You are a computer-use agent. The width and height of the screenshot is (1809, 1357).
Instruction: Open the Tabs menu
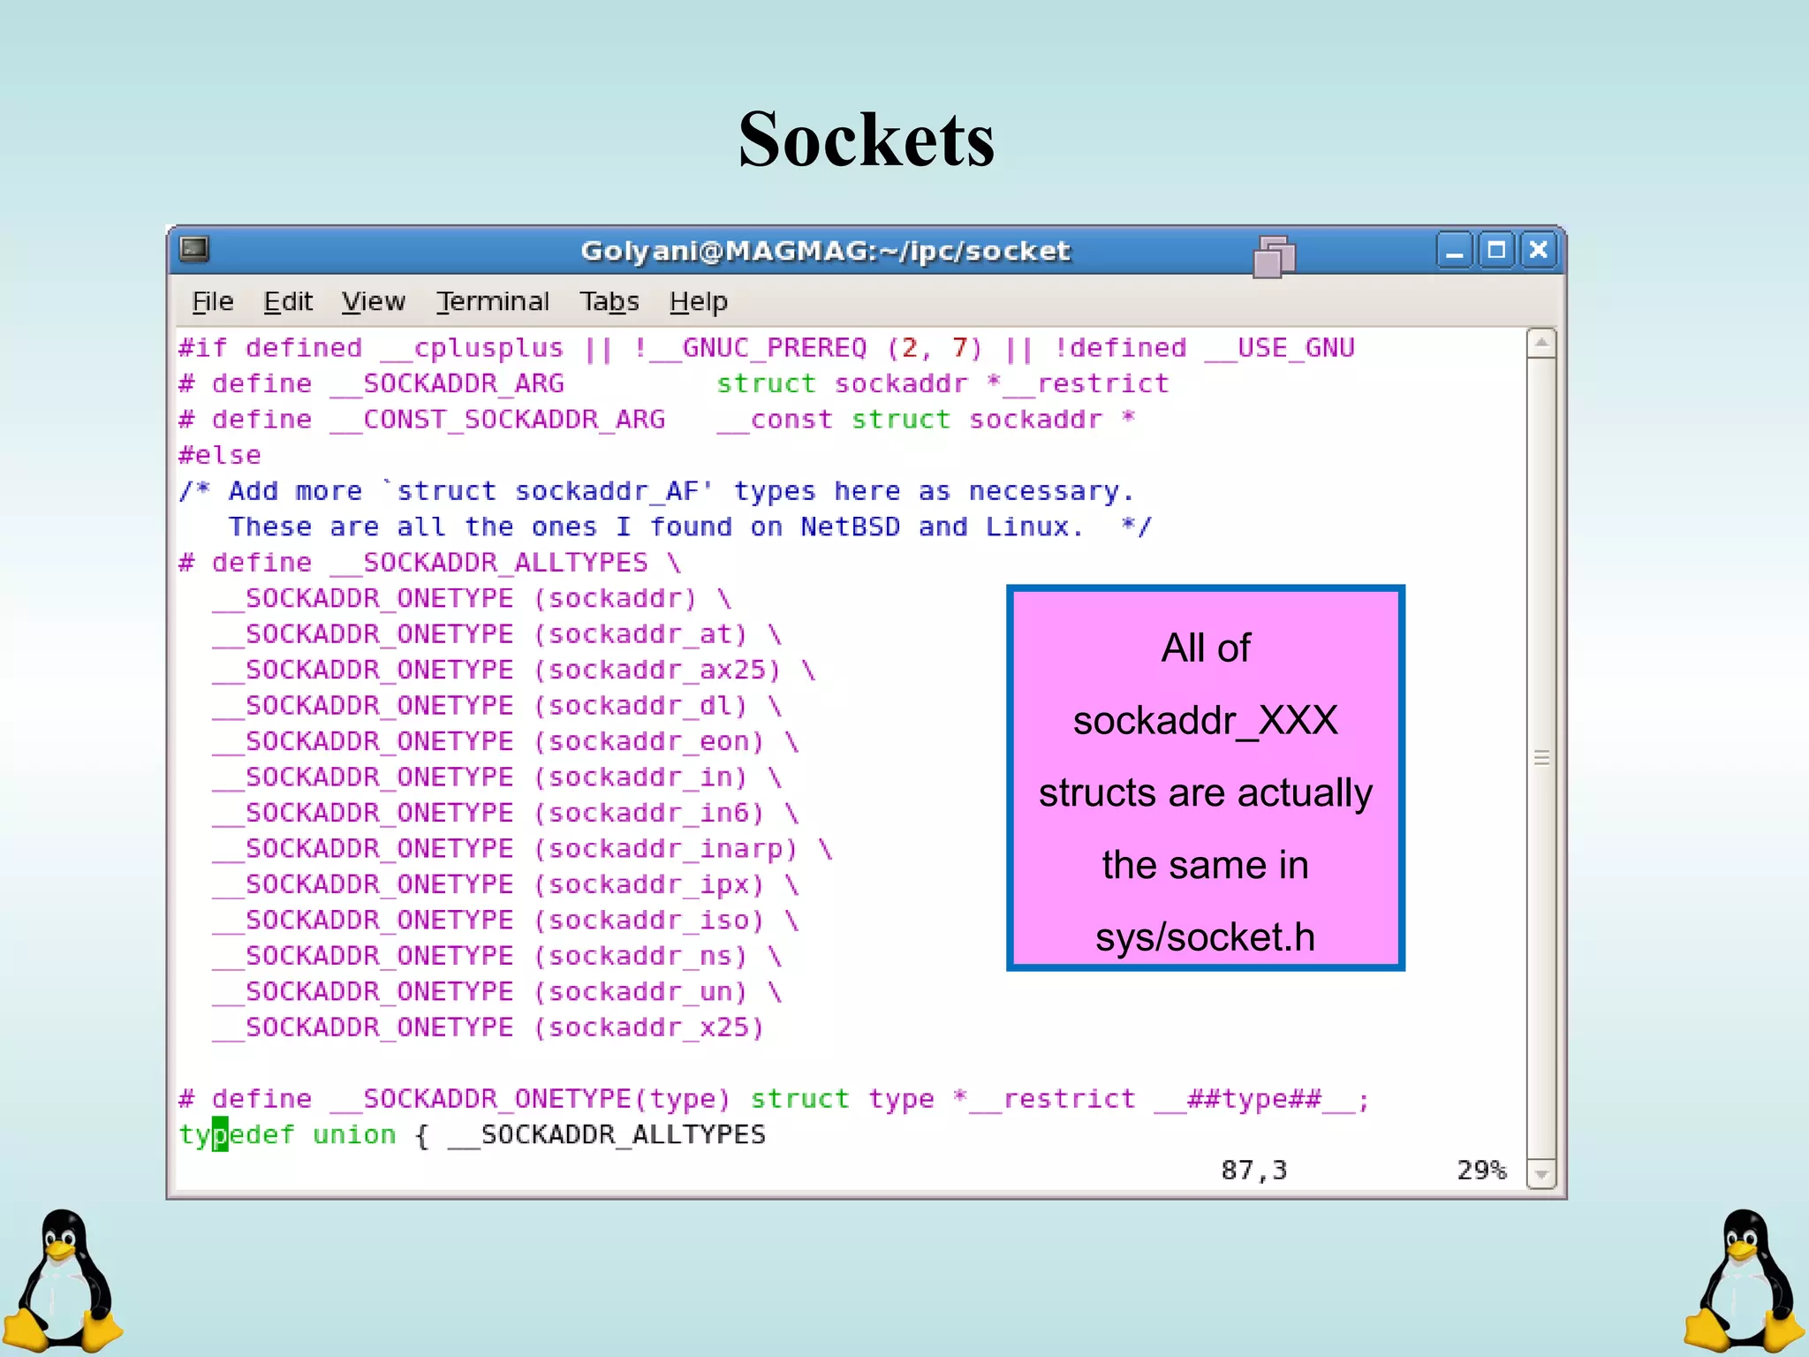(609, 302)
